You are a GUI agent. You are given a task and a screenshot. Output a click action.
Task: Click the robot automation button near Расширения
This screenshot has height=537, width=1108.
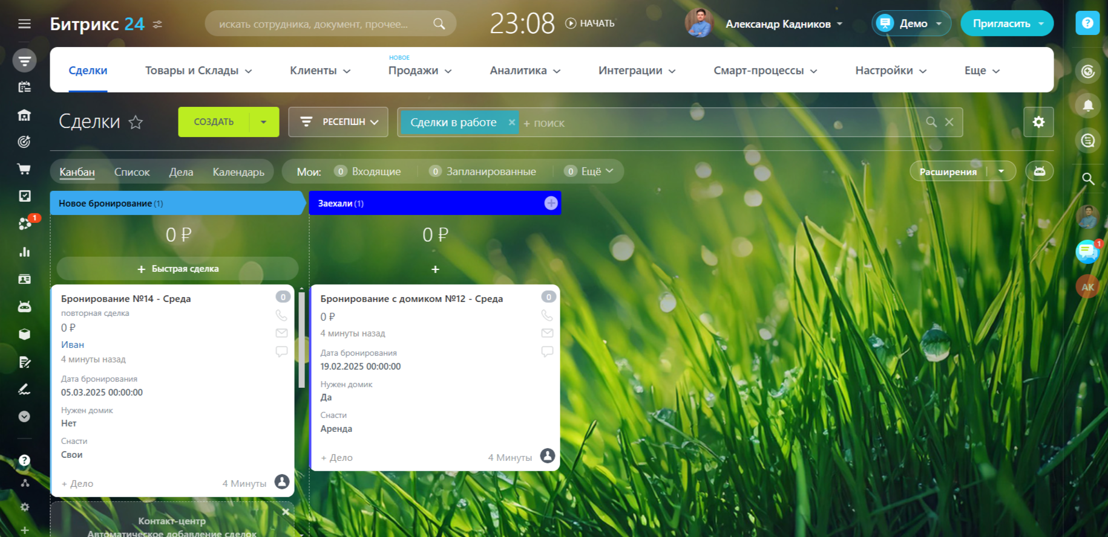click(x=1039, y=172)
